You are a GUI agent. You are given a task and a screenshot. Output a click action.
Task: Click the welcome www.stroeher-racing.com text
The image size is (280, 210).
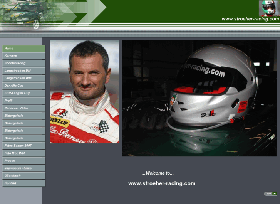(162, 184)
